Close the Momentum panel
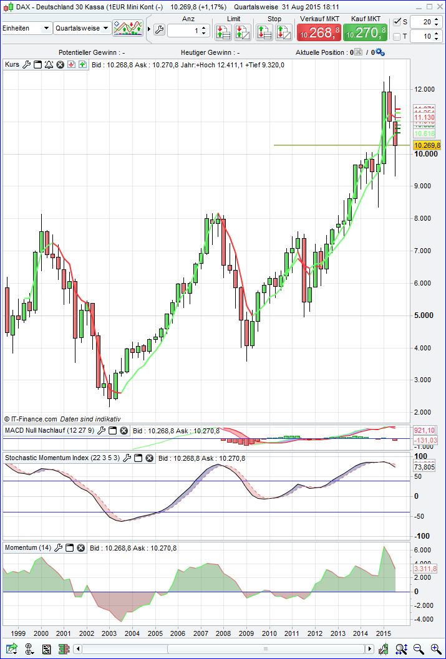The width and height of the screenshot is (446, 659). click(81, 548)
